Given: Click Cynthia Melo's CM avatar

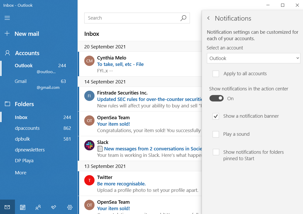Looking at the screenshot, I should click(x=89, y=61).
